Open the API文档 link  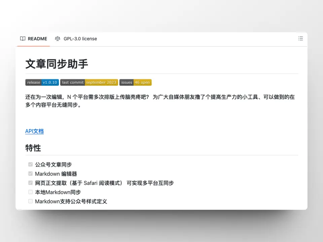(x=34, y=131)
